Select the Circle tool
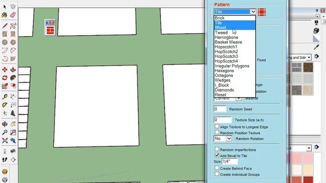The height and width of the screenshot is (183, 326). 5,42
